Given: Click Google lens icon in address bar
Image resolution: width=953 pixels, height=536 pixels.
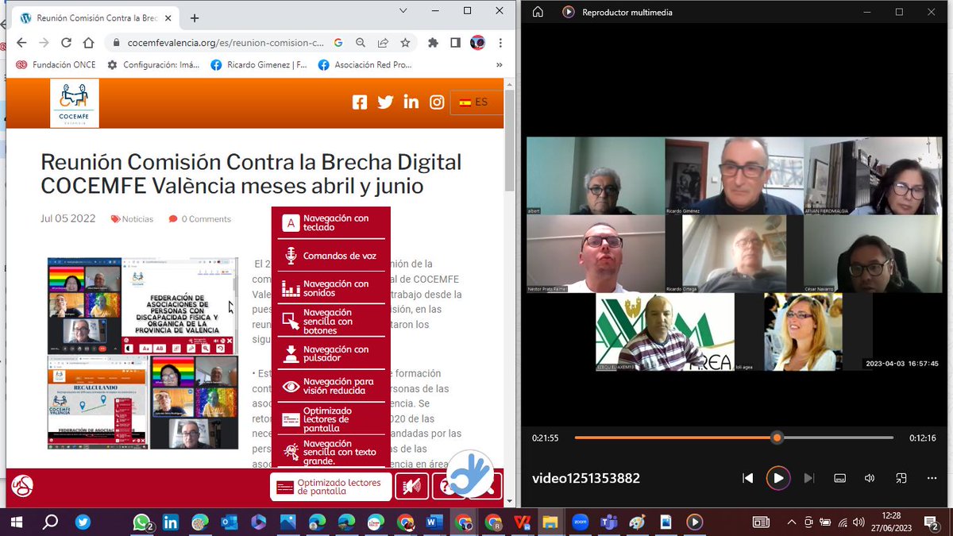Looking at the screenshot, I should coord(338,43).
